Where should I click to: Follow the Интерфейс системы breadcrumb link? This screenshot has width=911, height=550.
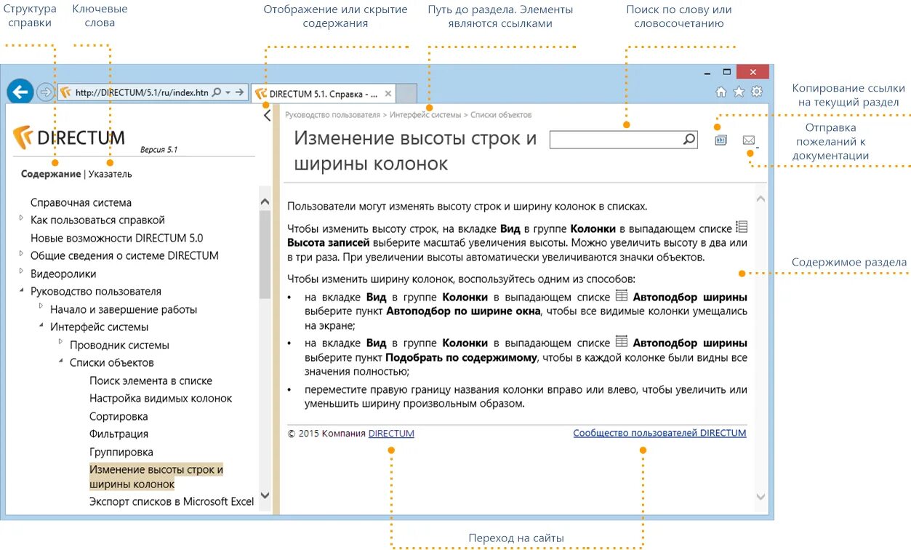[425, 115]
